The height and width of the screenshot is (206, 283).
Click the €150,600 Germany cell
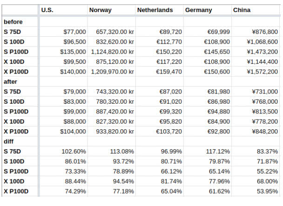(208, 72)
